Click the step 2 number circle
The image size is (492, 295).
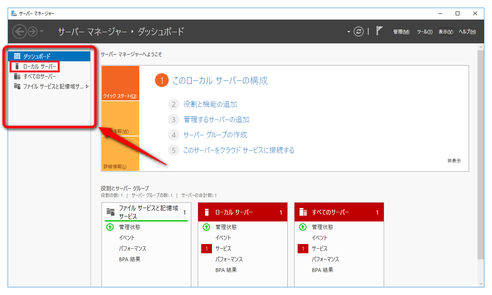[174, 104]
